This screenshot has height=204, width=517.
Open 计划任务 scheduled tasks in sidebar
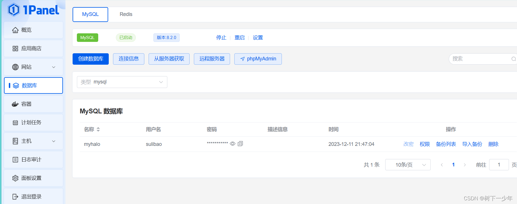[x=33, y=123]
